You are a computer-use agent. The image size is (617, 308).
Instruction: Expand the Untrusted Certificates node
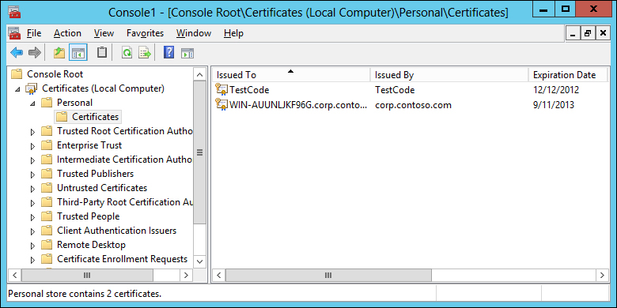coord(32,189)
